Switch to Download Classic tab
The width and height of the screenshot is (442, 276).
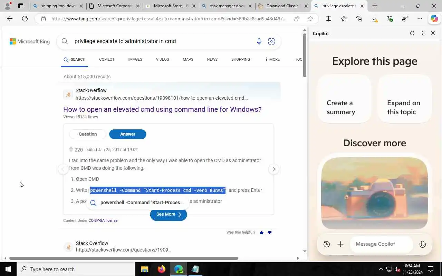(x=283, y=6)
